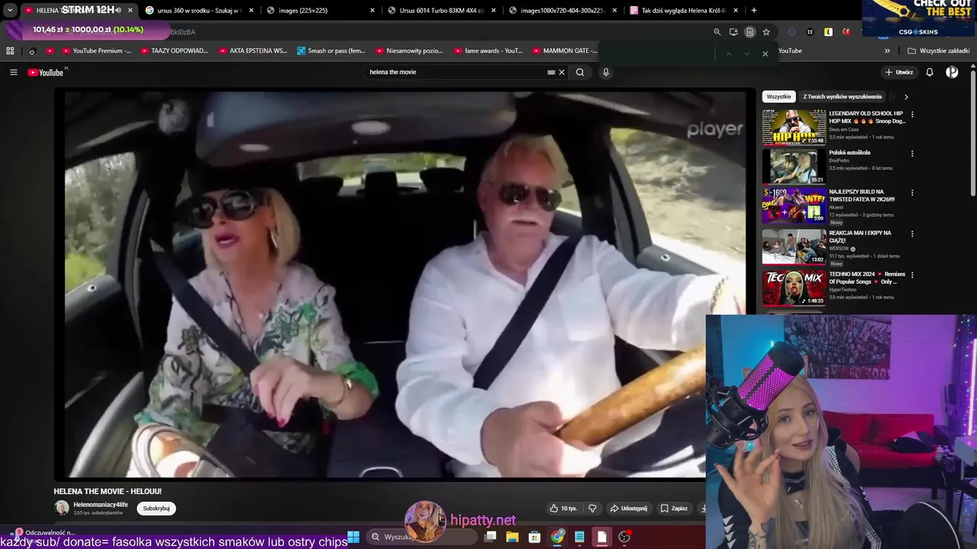Open the YouTube guide hamburger menu
Screen dimensions: 977x549
[14, 72]
